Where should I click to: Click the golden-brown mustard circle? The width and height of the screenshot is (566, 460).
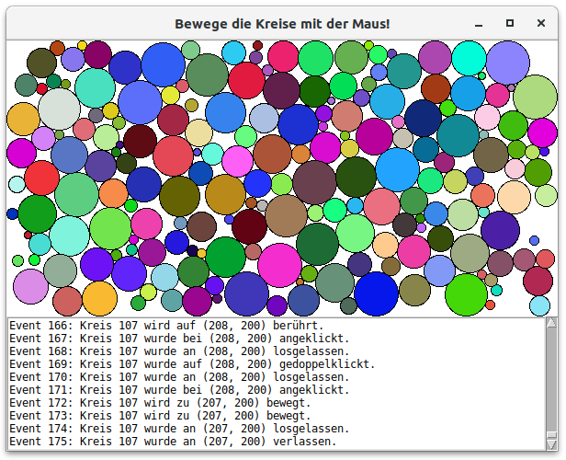click(225, 193)
